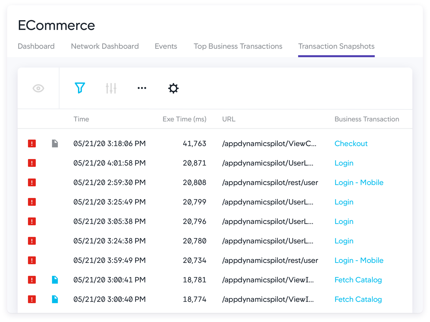The height and width of the screenshot is (322, 430).
Task: Open the Login link on the 3:24:38 PM row
Action: pyautogui.click(x=344, y=241)
